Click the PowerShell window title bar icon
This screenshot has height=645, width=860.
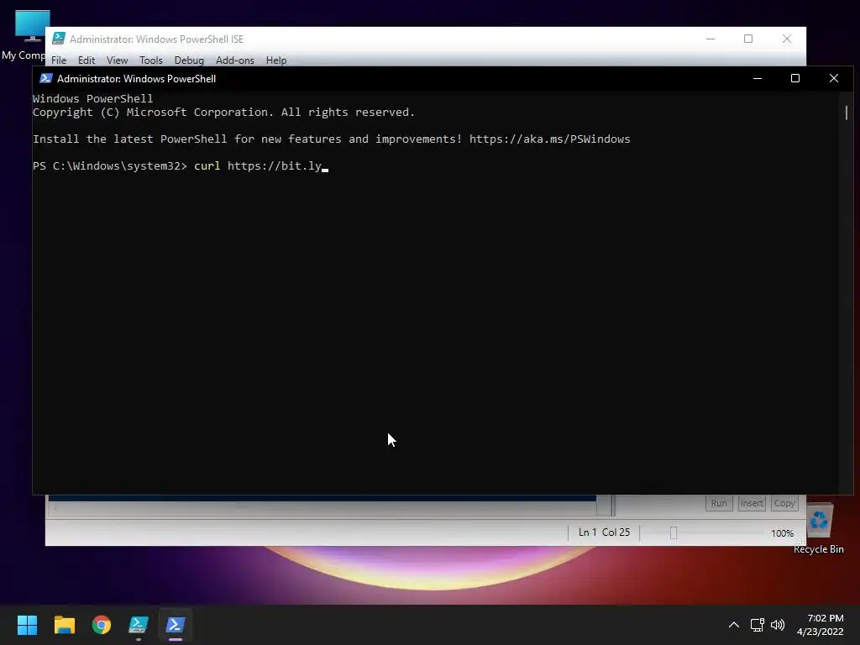(x=46, y=78)
